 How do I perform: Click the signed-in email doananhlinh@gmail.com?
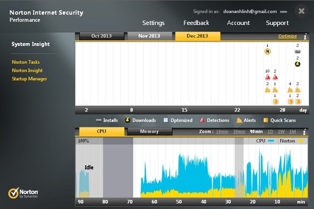point(250,11)
